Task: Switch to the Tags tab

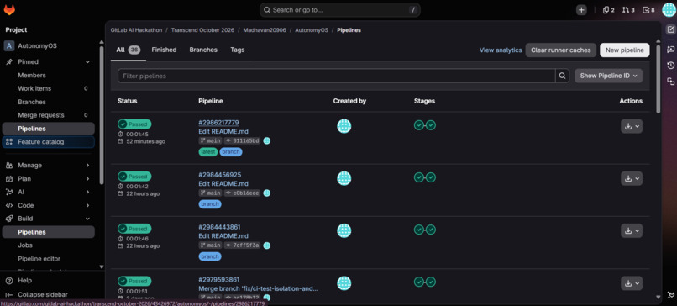Action: (238, 50)
